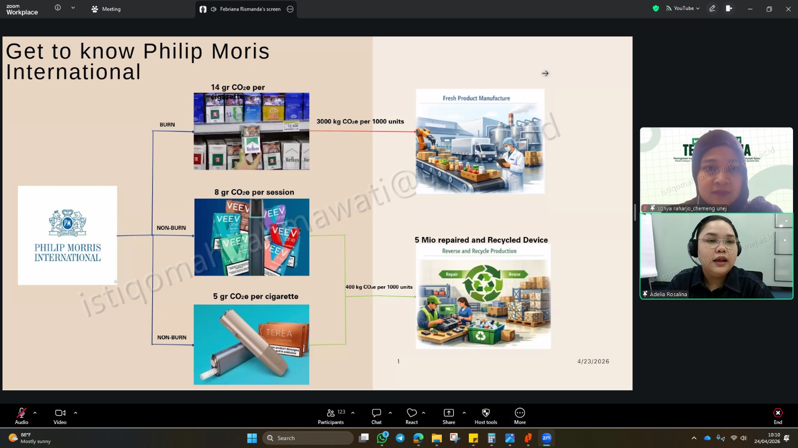Image resolution: width=798 pixels, height=448 pixels.
Task: Toggle camera with Video button
Action: [60, 416]
